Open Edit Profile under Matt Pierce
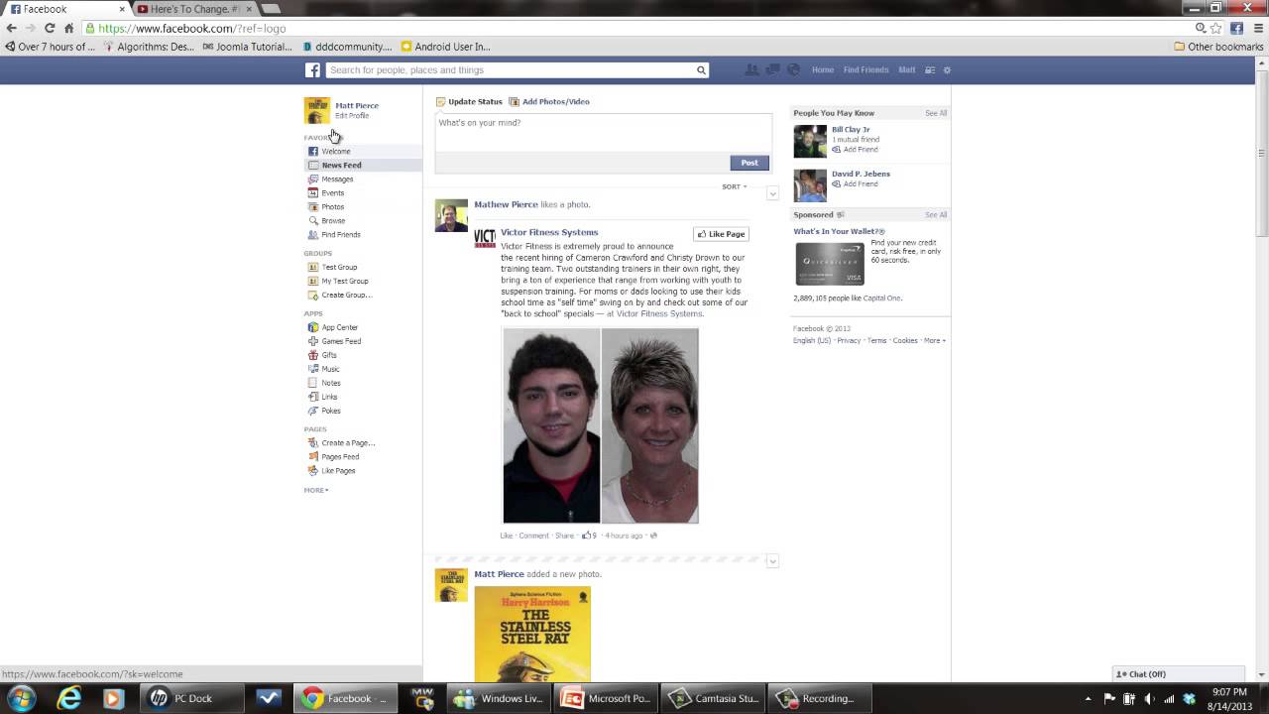1269x714 pixels. coord(352,116)
